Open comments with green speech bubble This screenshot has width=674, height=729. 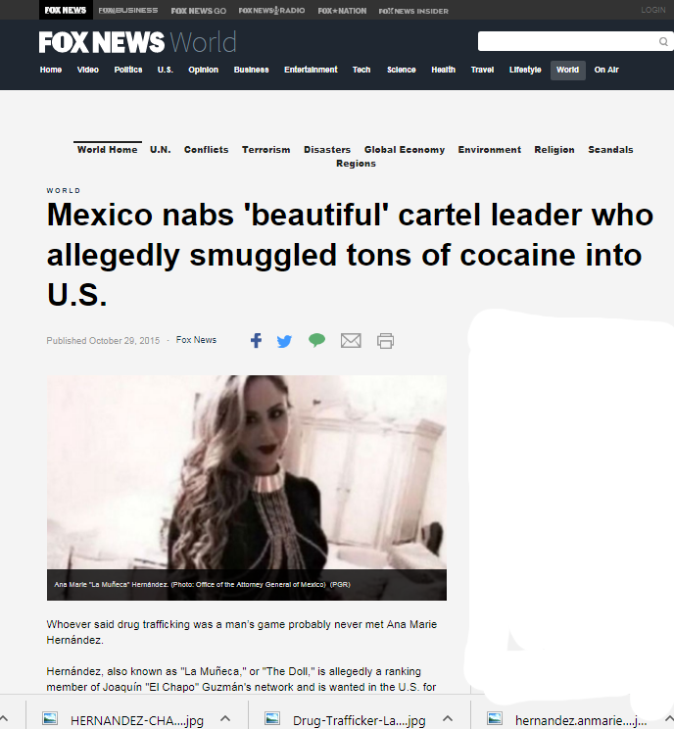(316, 340)
